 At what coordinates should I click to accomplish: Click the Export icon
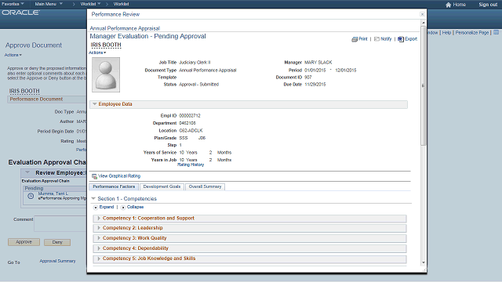tap(401, 39)
